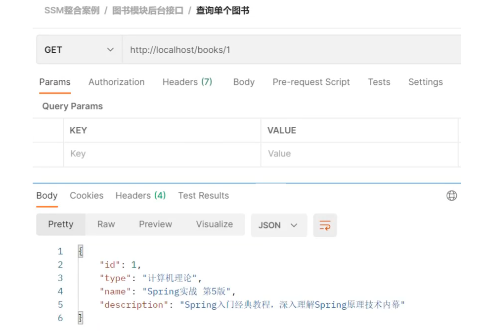Switch to the Preview response view
The height and width of the screenshot is (331, 485).
point(155,224)
